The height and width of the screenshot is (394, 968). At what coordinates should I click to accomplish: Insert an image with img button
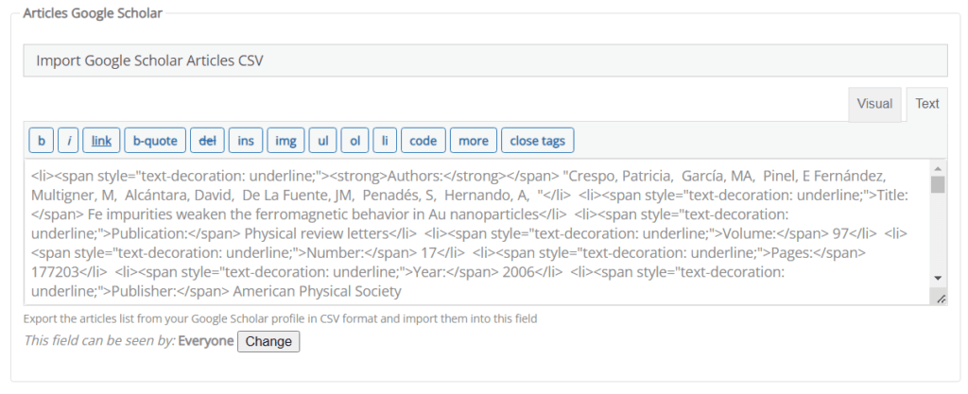pyautogui.click(x=285, y=141)
